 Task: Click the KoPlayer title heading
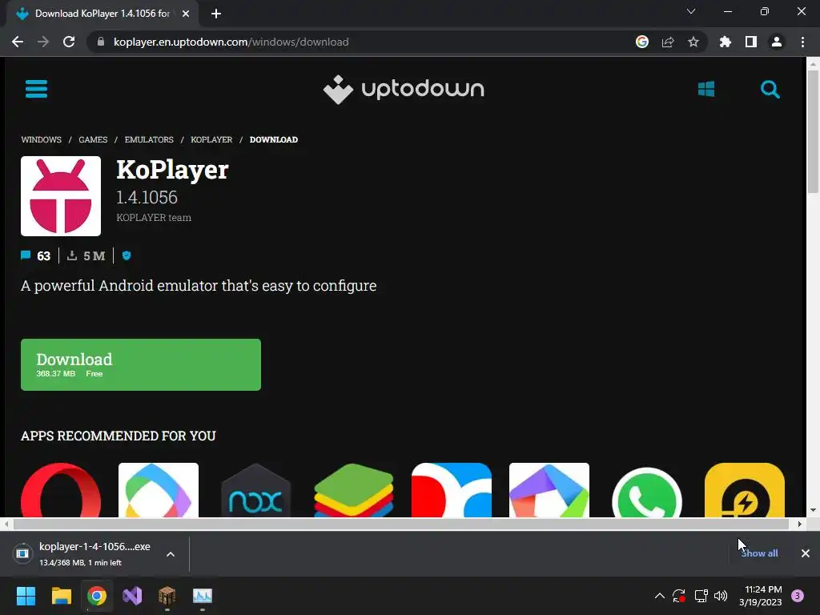(172, 170)
